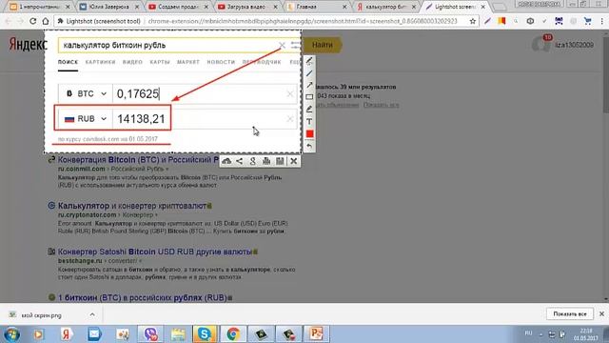This screenshot has height=343, width=609.
Task: Click Lightshot feather extension icon
Action: coord(487,21)
